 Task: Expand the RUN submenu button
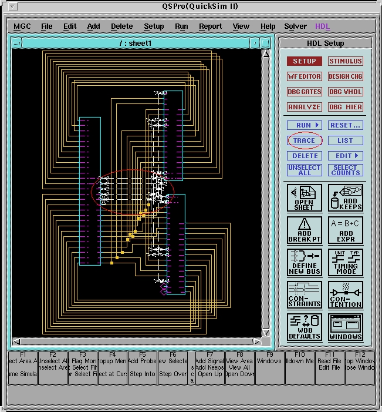[x=304, y=125]
